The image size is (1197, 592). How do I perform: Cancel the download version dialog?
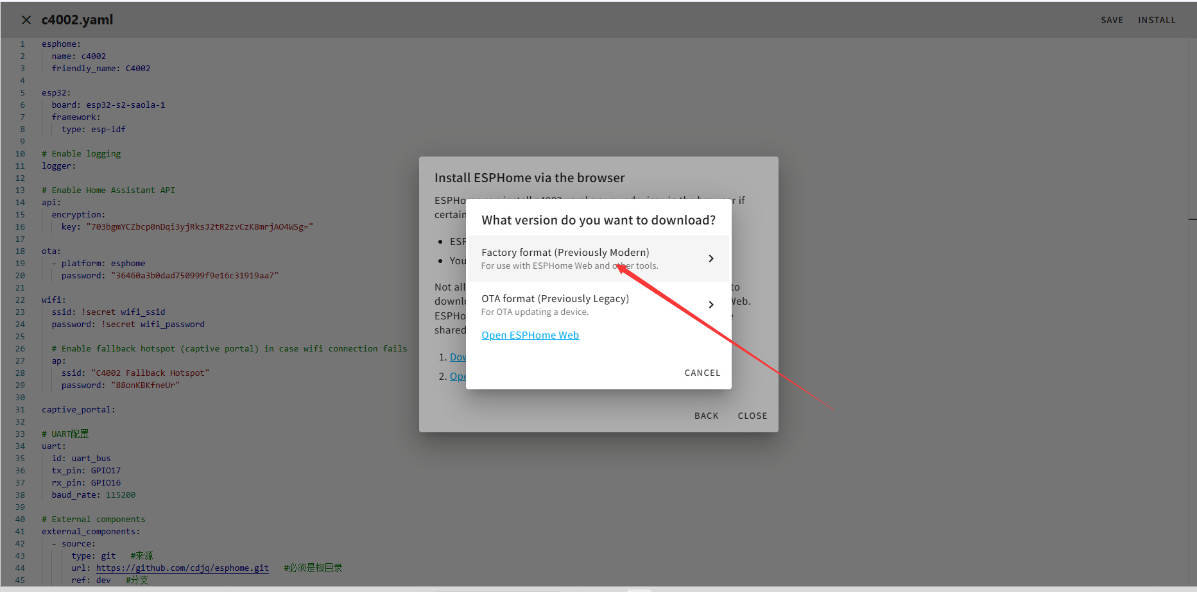tap(702, 373)
